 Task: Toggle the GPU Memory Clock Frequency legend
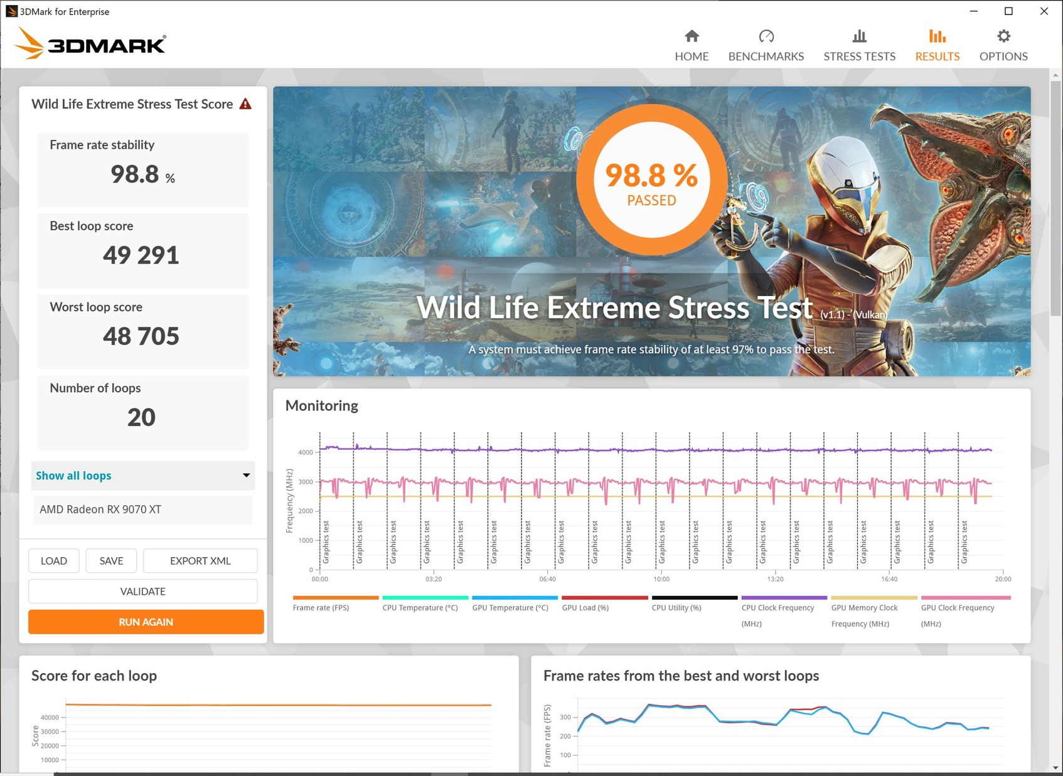coord(874,598)
